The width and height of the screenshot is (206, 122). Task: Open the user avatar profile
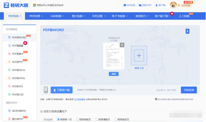[x=173, y=5]
